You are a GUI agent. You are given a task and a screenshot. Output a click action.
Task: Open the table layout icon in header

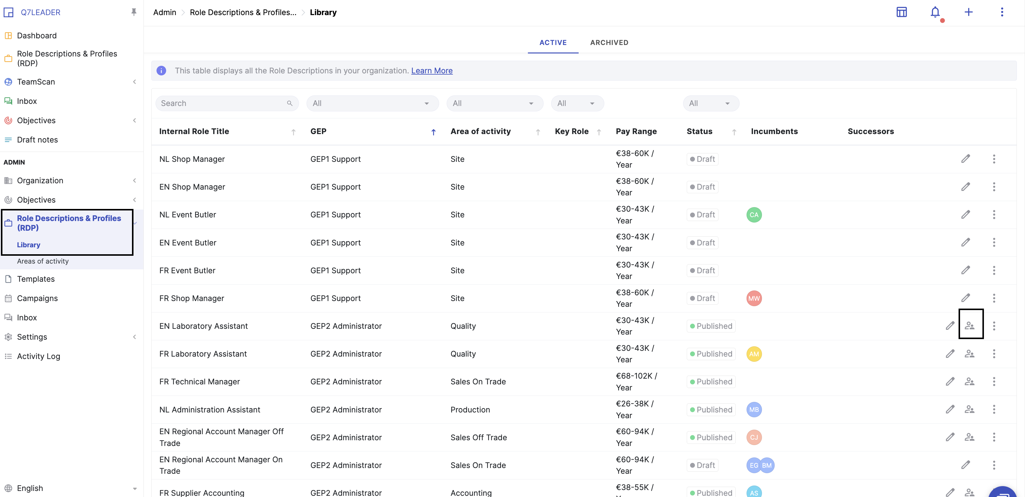(x=901, y=12)
